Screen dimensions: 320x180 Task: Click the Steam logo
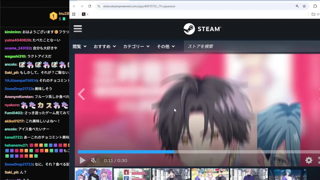coord(202,29)
